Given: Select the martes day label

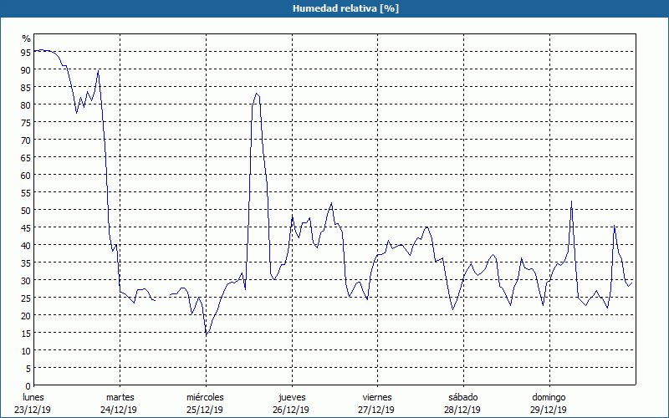Looking at the screenshot, I should [x=120, y=397].
